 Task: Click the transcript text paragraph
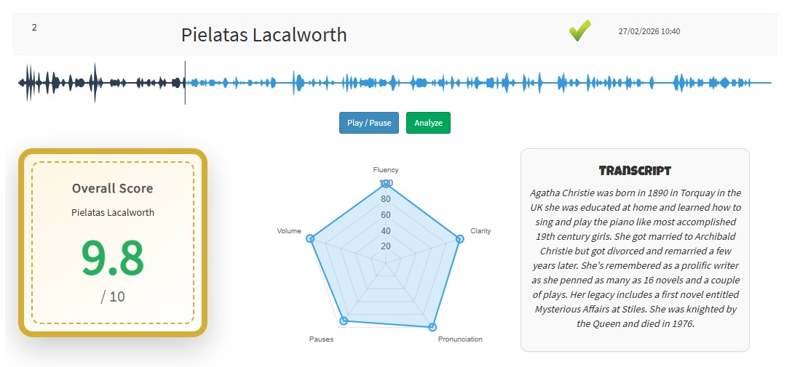click(x=635, y=258)
